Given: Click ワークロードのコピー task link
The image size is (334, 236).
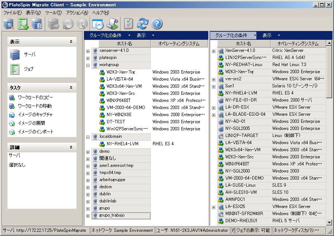Looking at the screenshot, I should pos(35,97).
